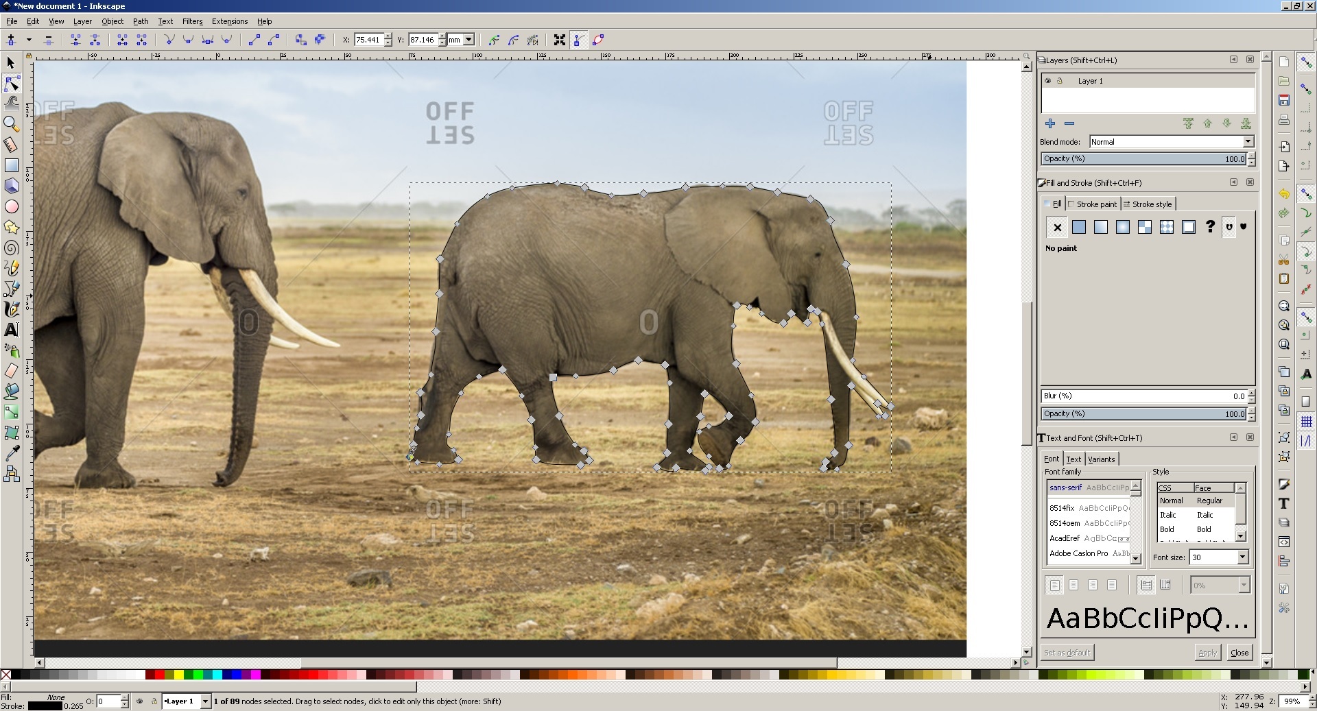Viewport: 1317px width, 711px height.
Task: Toggle snapping to grids
Action: [x=1306, y=422]
